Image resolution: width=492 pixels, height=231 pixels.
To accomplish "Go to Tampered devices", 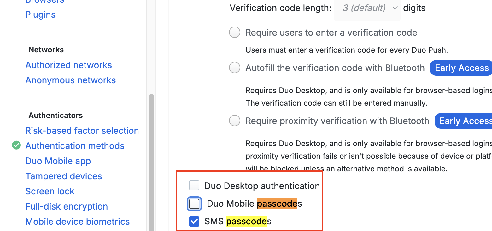I will 64,176.
